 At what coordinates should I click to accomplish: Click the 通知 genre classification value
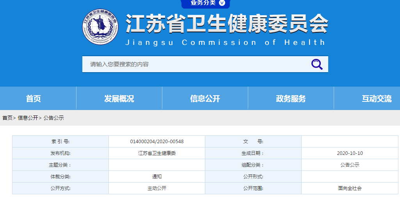[157, 177]
